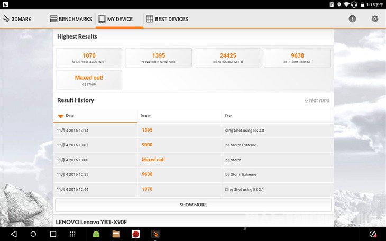Viewport: 386px width, 241px height.
Task: Select the Maxed out! Ice Storm card
Action: point(89,80)
